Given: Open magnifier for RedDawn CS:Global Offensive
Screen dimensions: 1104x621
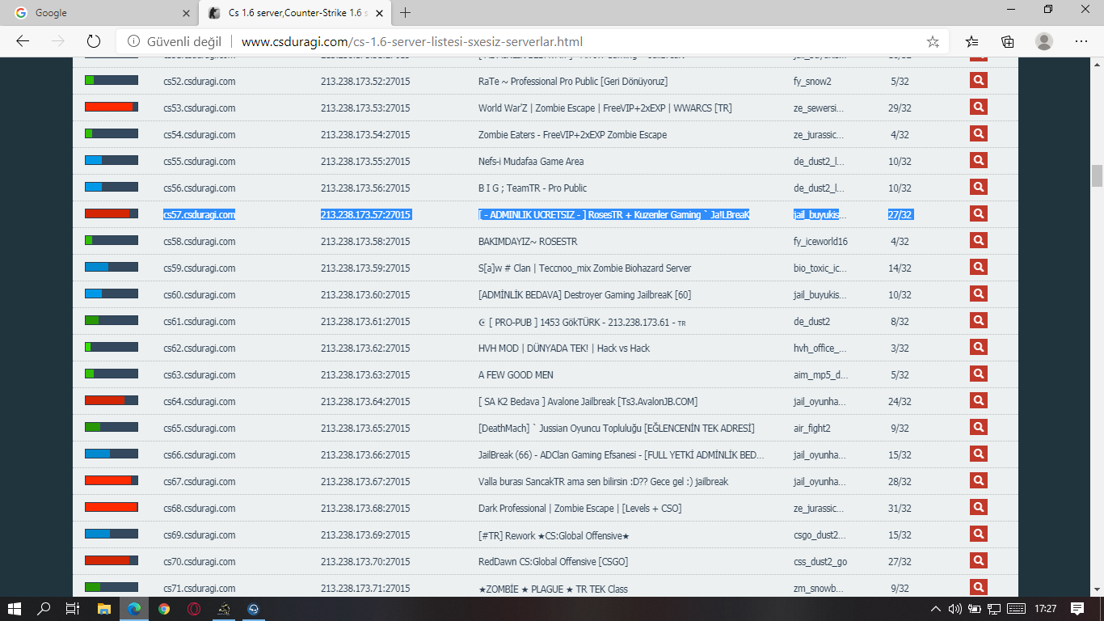Looking at the screenshot, I should pyautogui.click(x=979, y=560).
